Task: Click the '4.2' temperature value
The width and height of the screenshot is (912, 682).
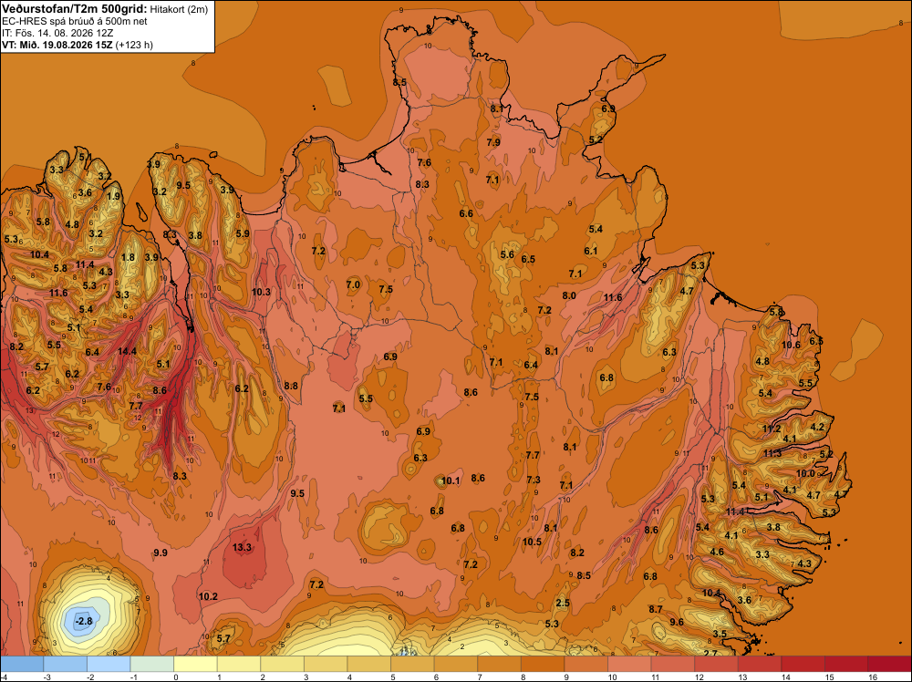Action: (x=817, y=427)
